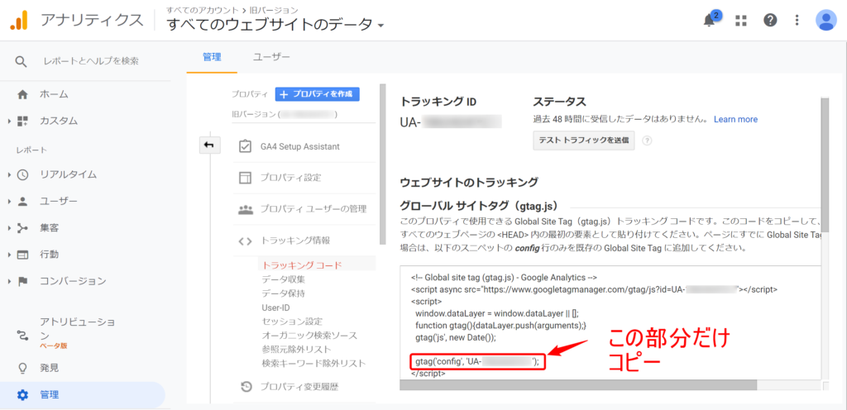Click the プロパティを作成 button
The image size is (847, 410).
pyautogui.click(x=317, y=94)
